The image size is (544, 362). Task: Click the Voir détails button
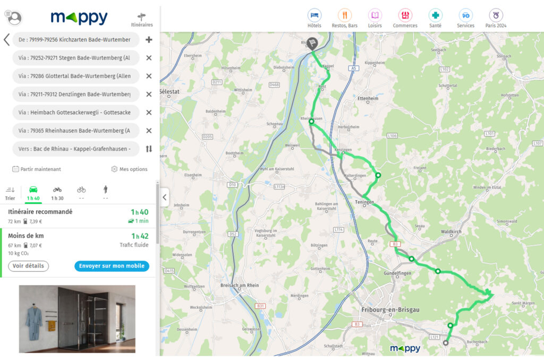point(29,266)
